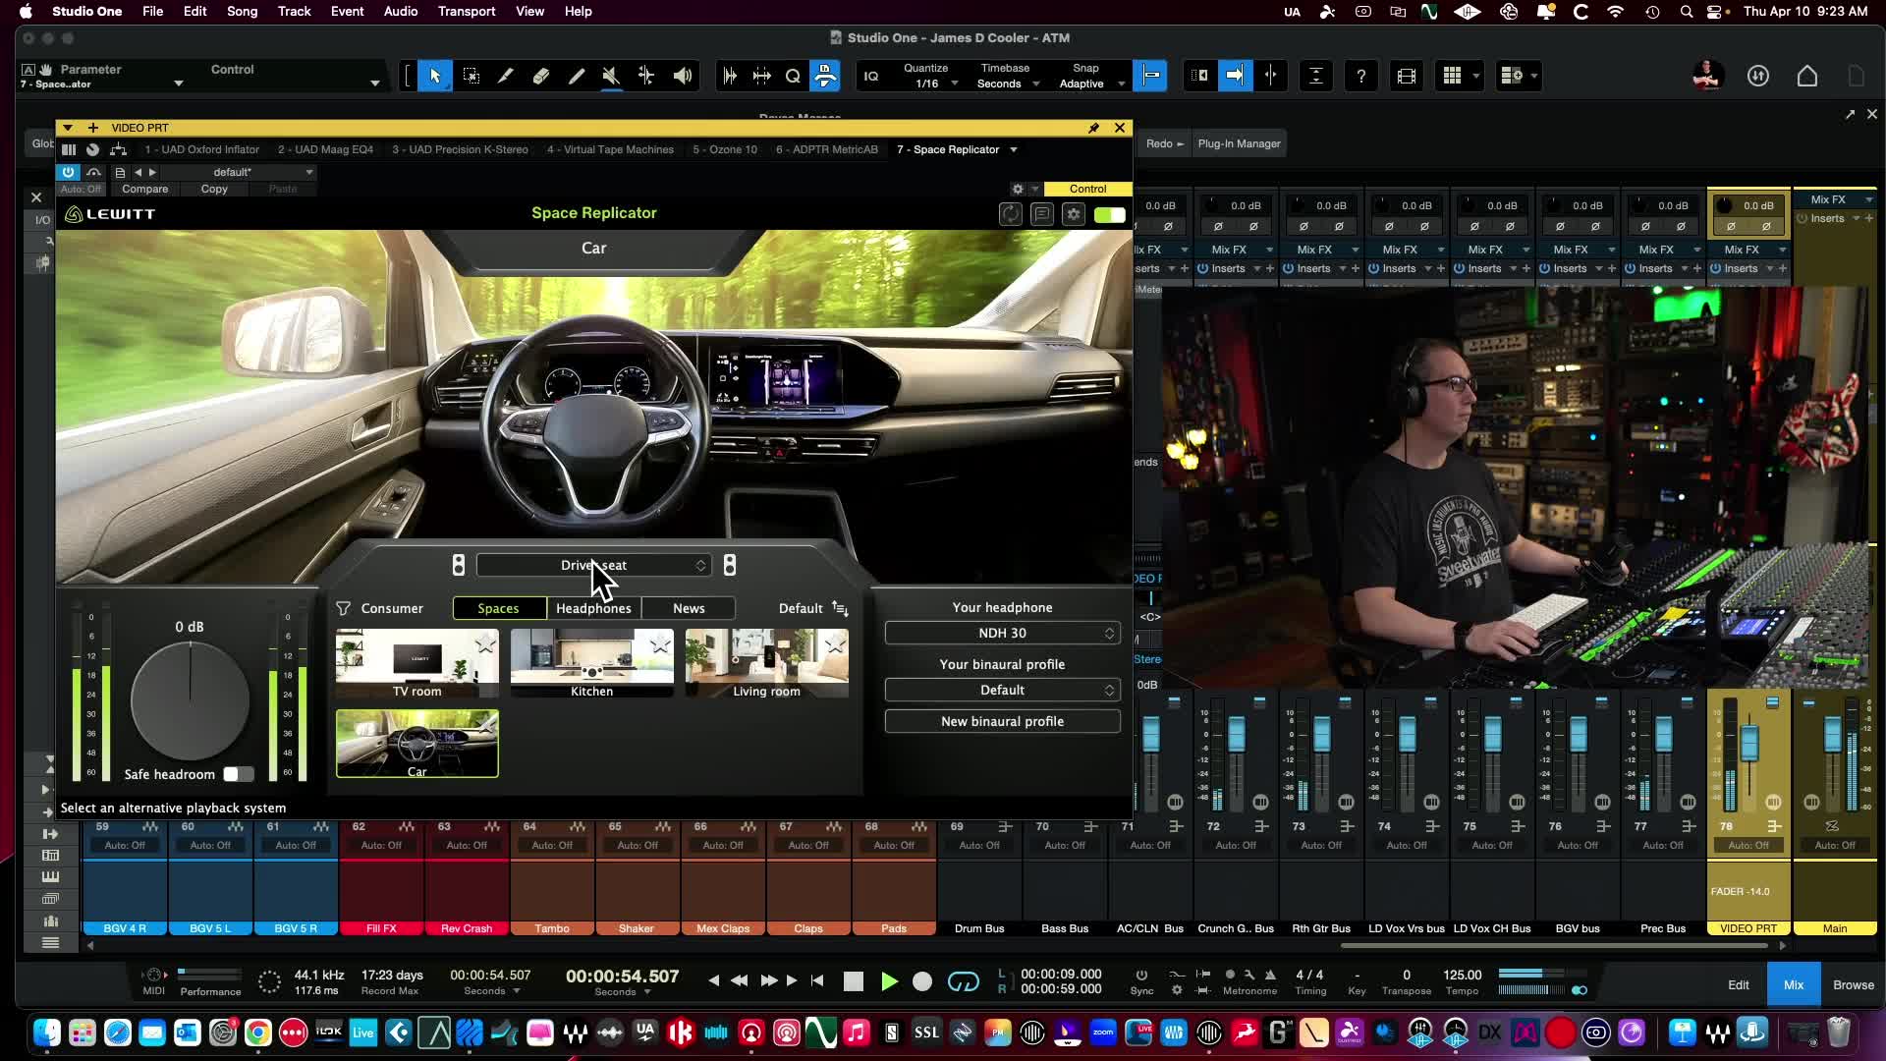Click the record button in transport
This screenshot has height=1061, width=1886.
coord(922,981)
